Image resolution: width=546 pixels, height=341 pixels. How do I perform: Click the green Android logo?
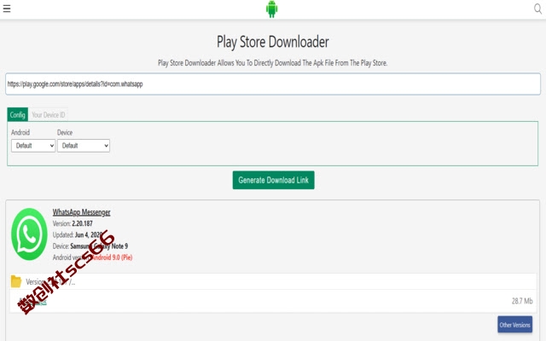271,9
